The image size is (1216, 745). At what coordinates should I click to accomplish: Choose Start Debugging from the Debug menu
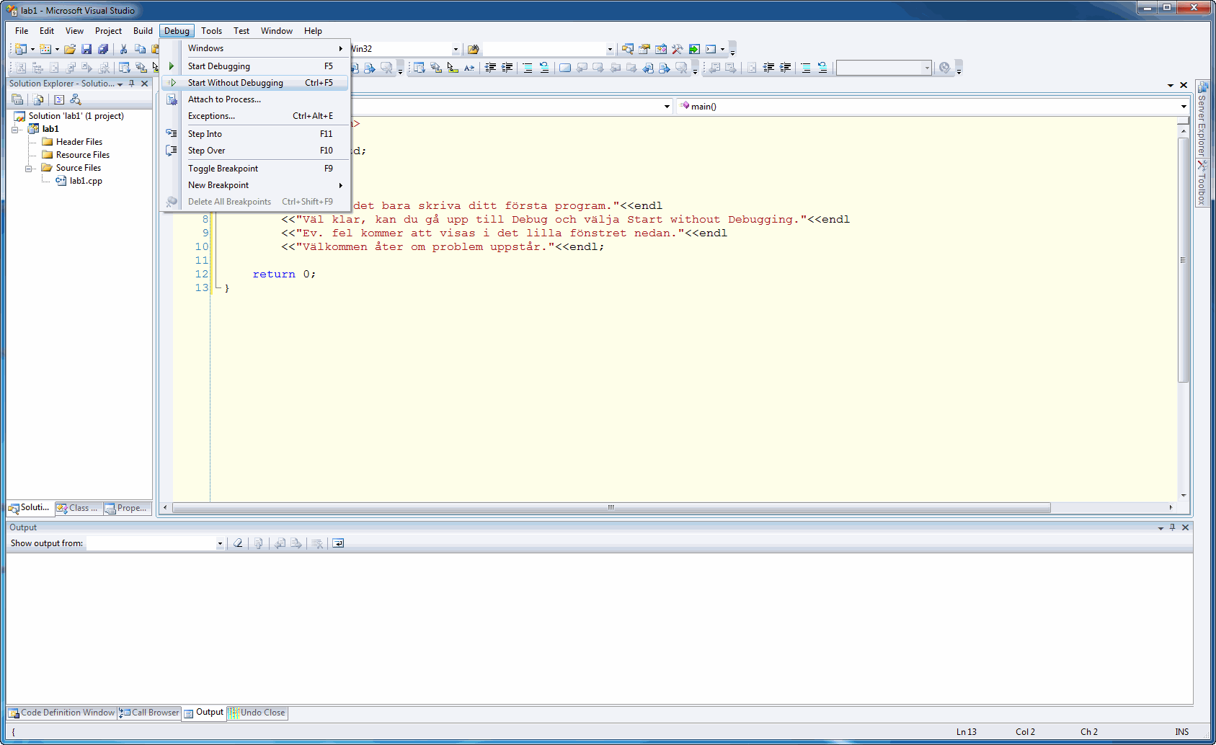(255, 66)
